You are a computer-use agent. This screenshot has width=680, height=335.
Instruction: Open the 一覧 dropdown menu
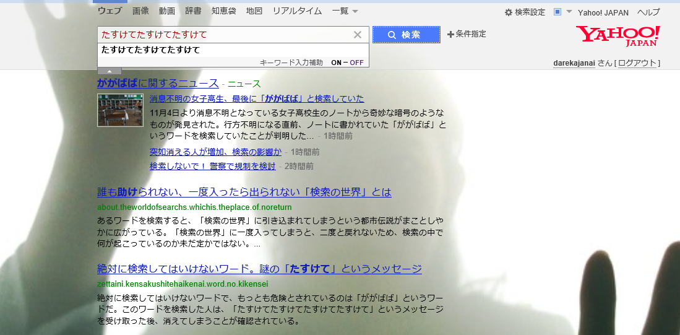coord(345,11)
